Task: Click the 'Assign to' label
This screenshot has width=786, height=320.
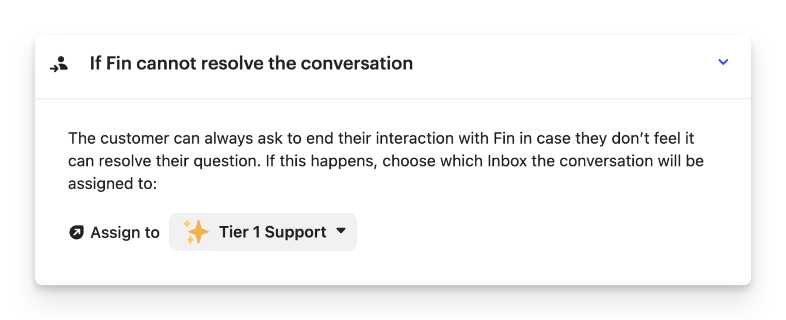Action: pos(125,232)
